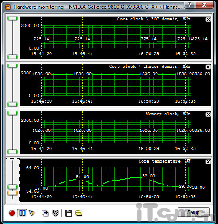Open the Setup dialog

pyautogui.click(x=194, y=212)
